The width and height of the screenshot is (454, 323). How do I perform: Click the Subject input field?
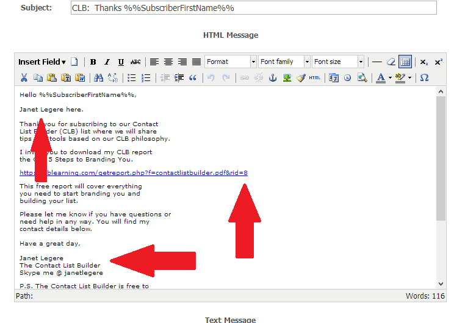click(x=253, y=8)
